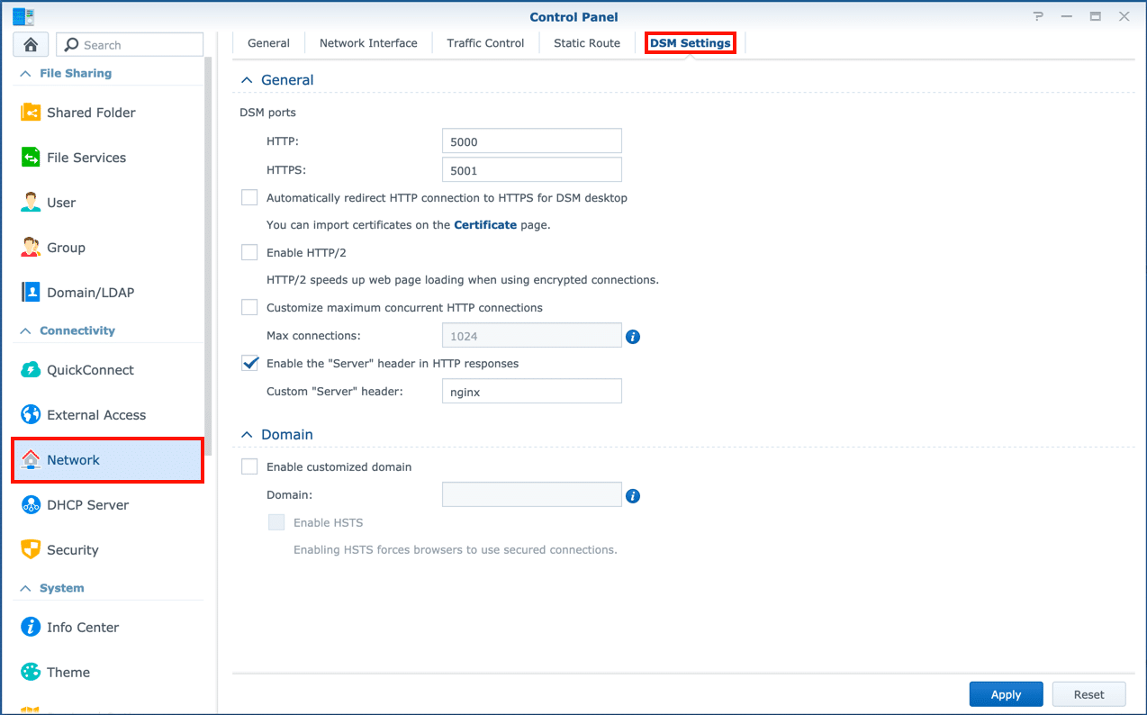Screen dimensions: 1147x715
Task: Click the info icon beside Max connections
Action: (633, 337)
